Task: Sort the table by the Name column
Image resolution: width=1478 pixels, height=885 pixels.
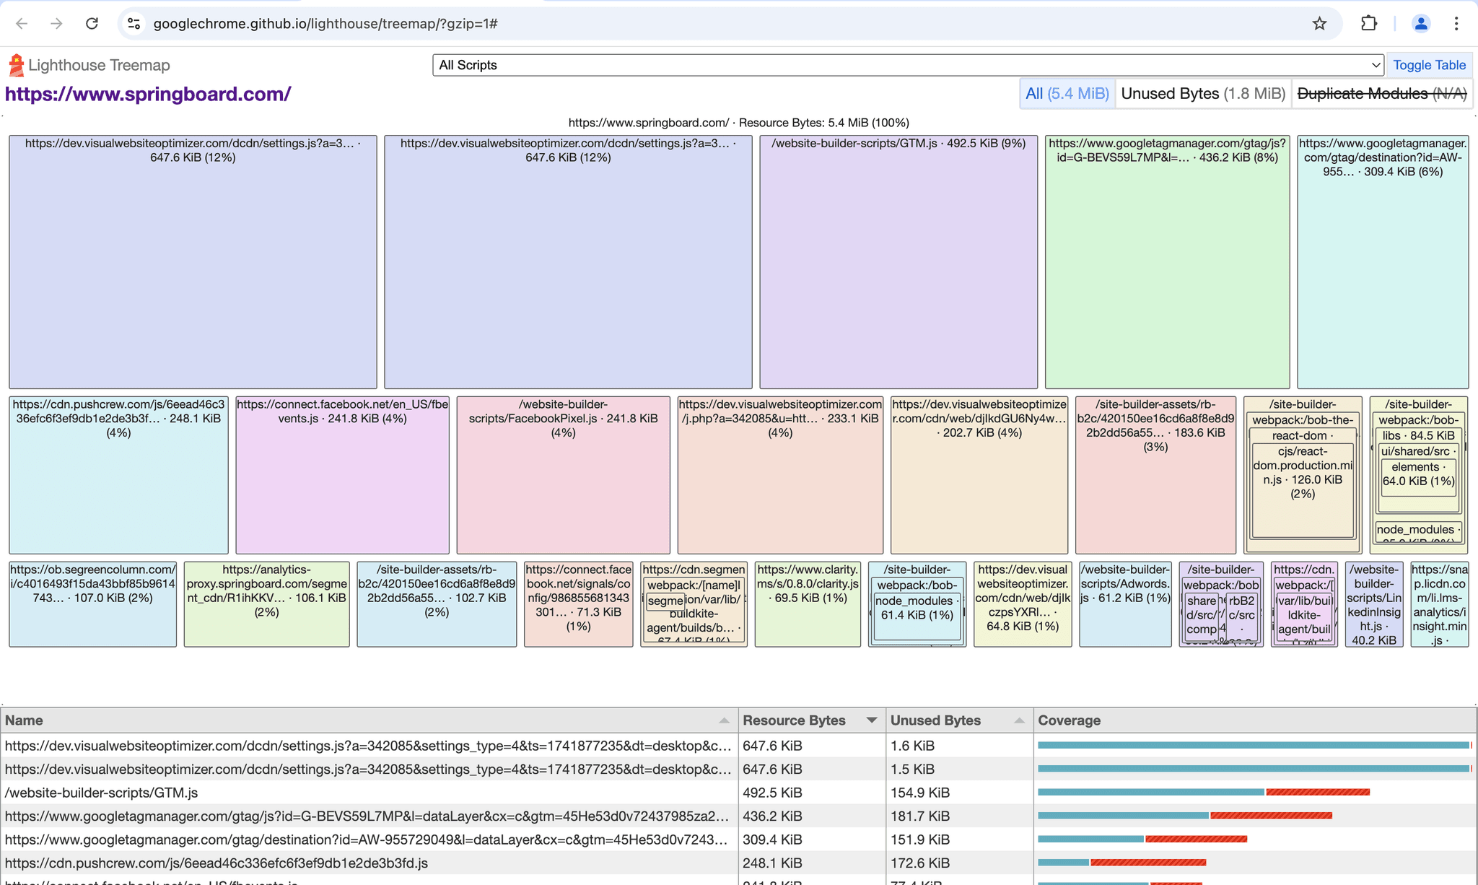Action: [x=369, y=720]
